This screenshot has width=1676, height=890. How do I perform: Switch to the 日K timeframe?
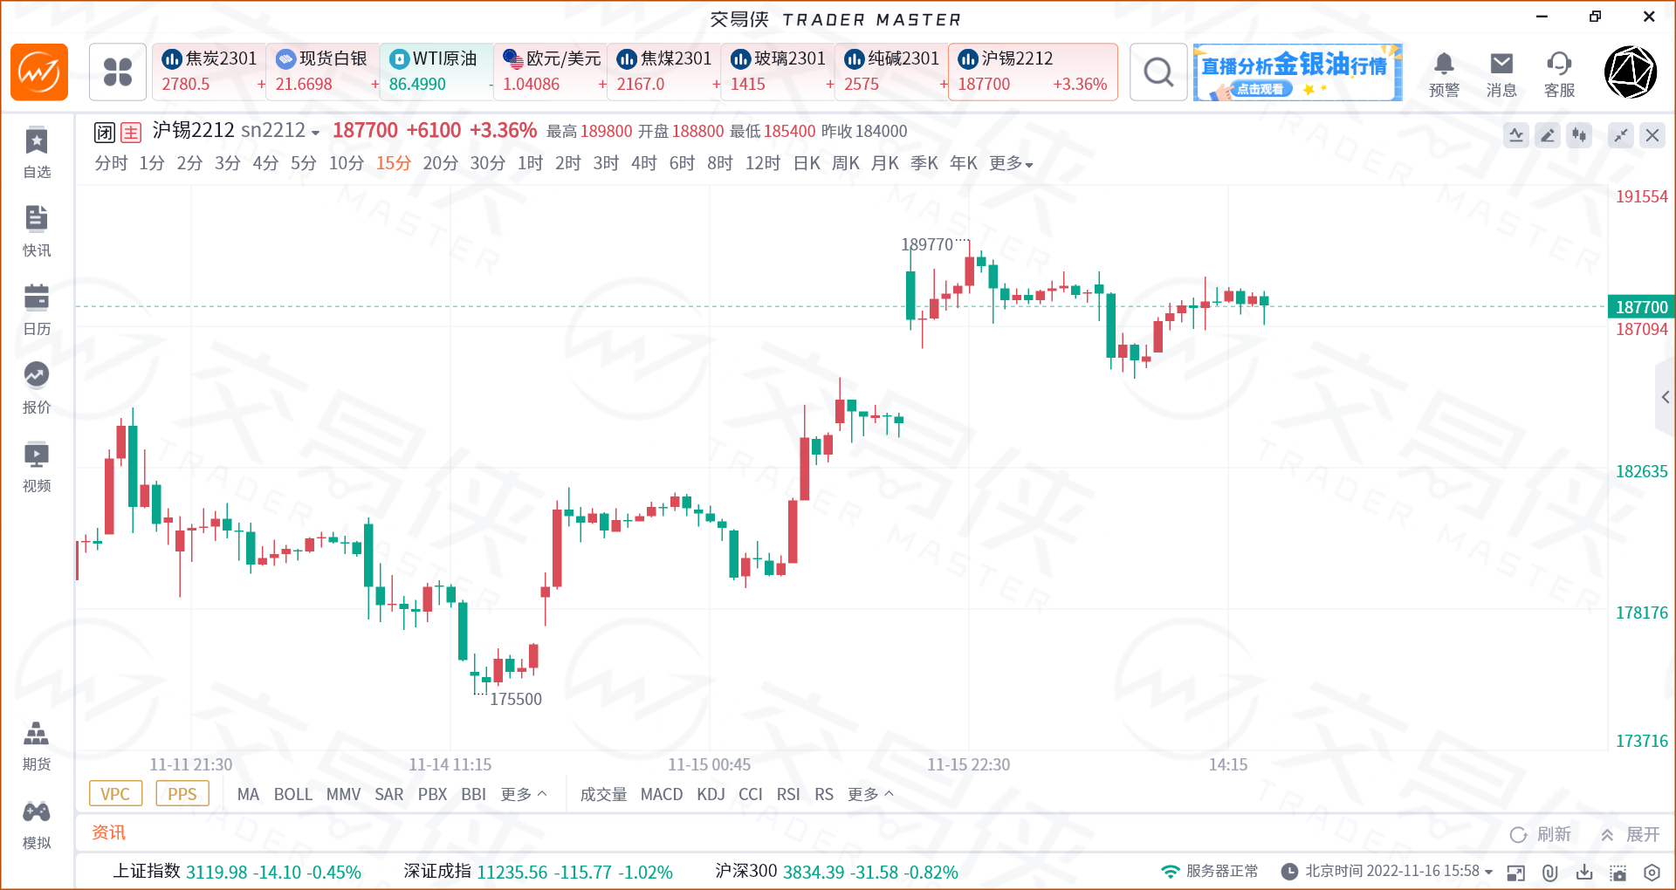pyautogui.click(x=807, y=164)
